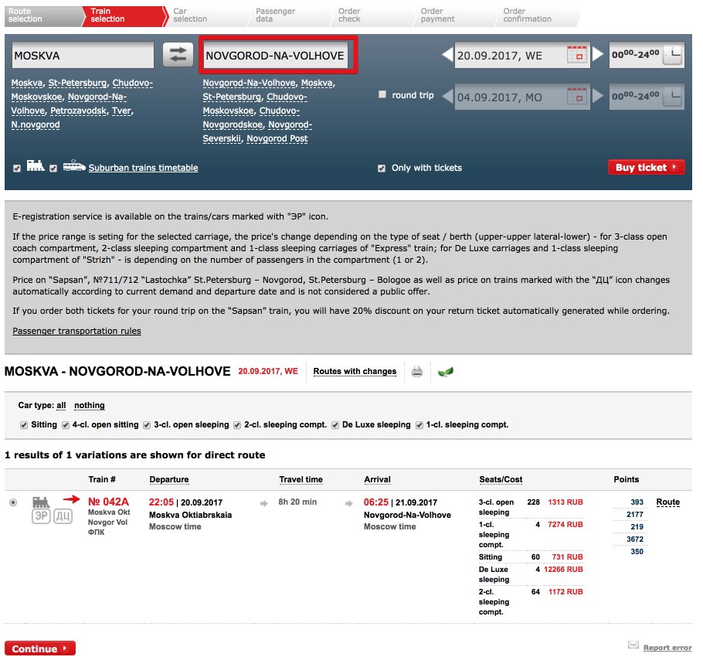Image resolution: width=703 pixels, height=657 pixels.
Task: Uncheck De Luxe sleeping car type
Action: (x=335, y=425)
